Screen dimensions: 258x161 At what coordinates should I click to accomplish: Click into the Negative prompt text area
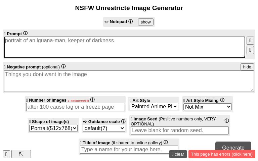point(129,81)
